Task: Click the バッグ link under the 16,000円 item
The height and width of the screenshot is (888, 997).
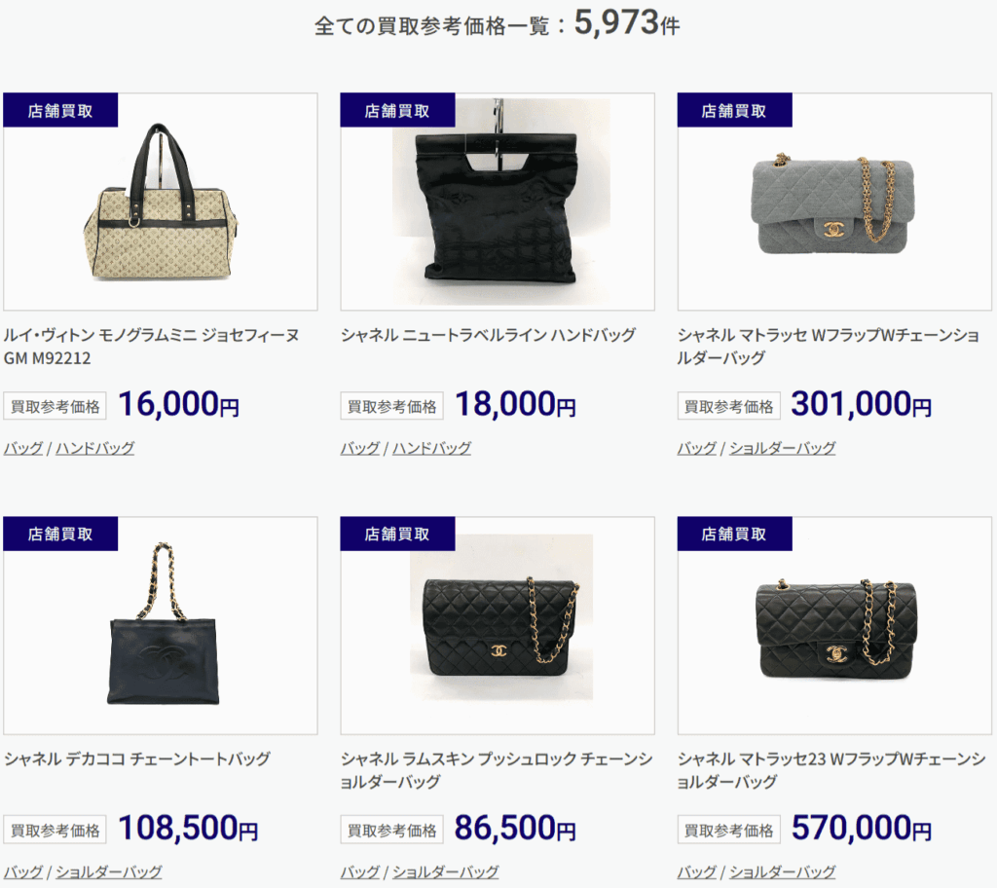Action: [23, 448]
